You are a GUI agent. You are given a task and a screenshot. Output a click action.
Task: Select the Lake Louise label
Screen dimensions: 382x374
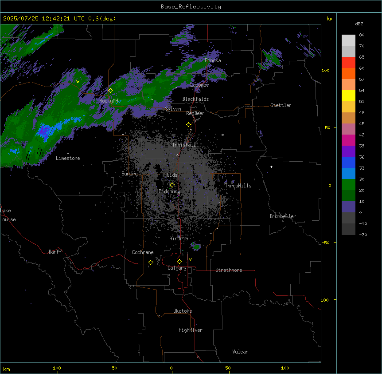[8, 215]
